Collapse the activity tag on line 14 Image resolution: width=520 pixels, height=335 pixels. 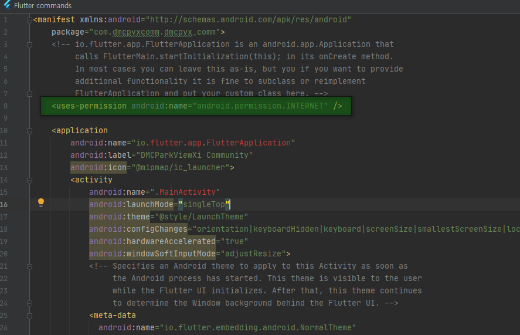[29, 180]
